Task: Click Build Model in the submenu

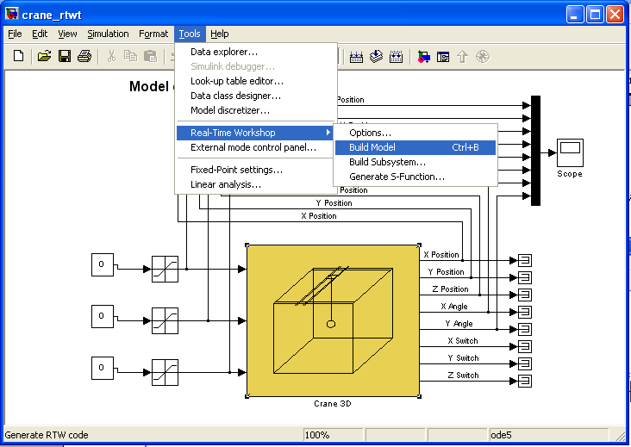Action: point(415,147)
